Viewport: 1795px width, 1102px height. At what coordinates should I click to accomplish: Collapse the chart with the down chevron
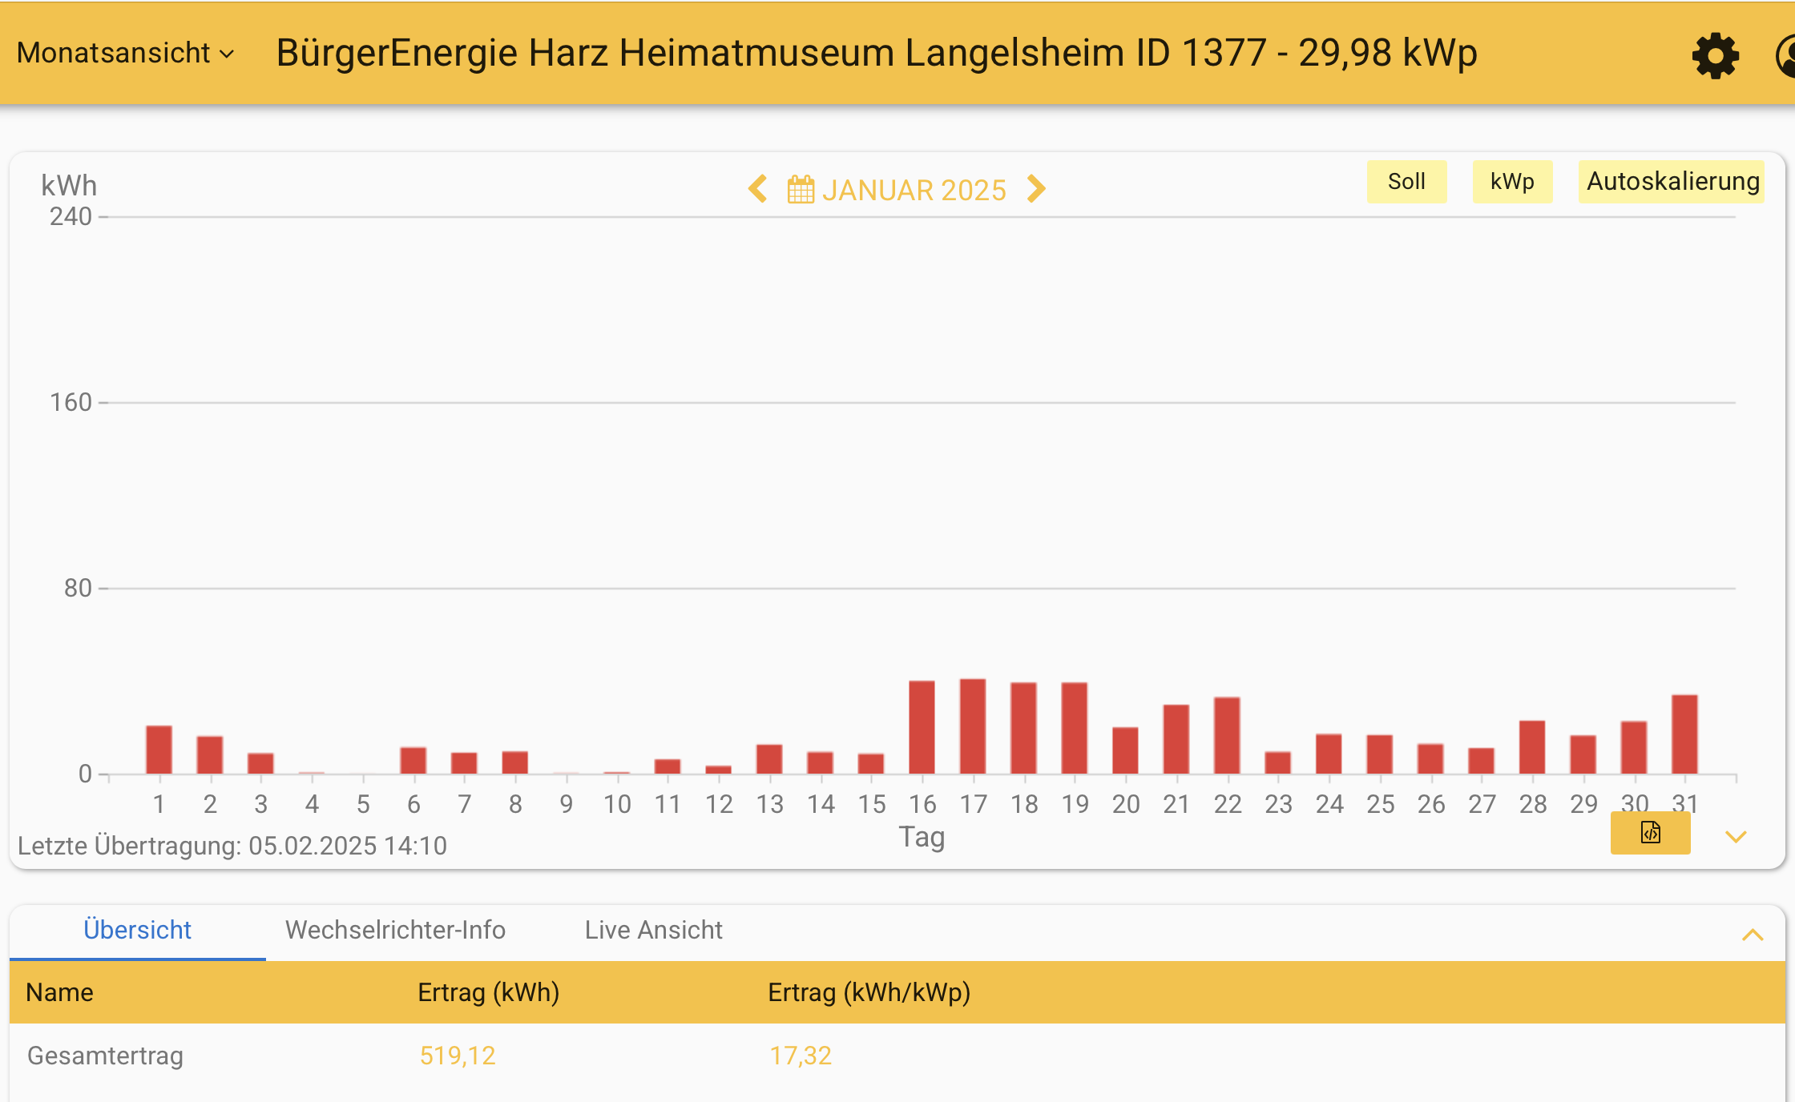click(1737, 838)
